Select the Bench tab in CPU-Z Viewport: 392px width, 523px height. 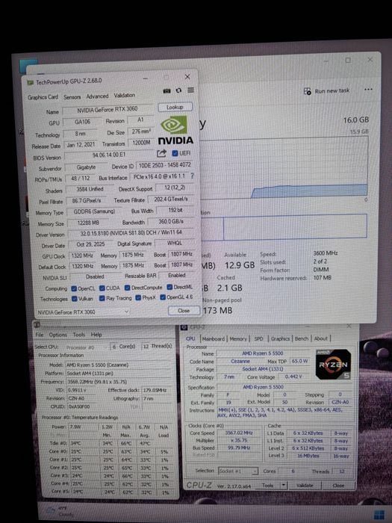[x=302, y=338]
